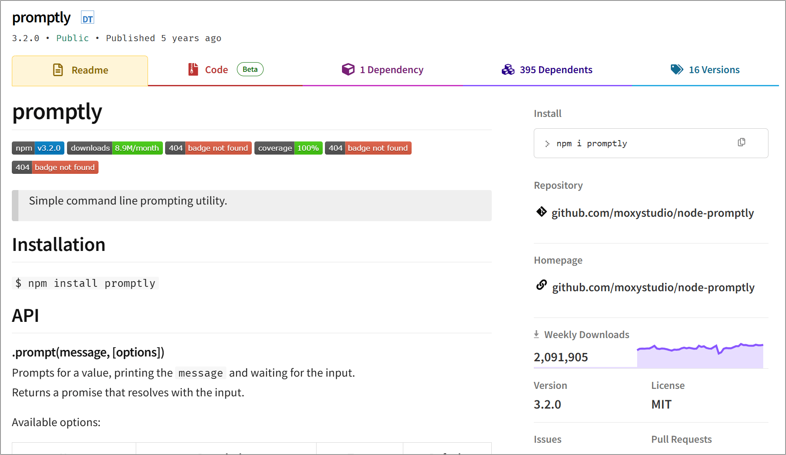
Task: View the 395 Dependents tab
Action: tap(547, 70)
